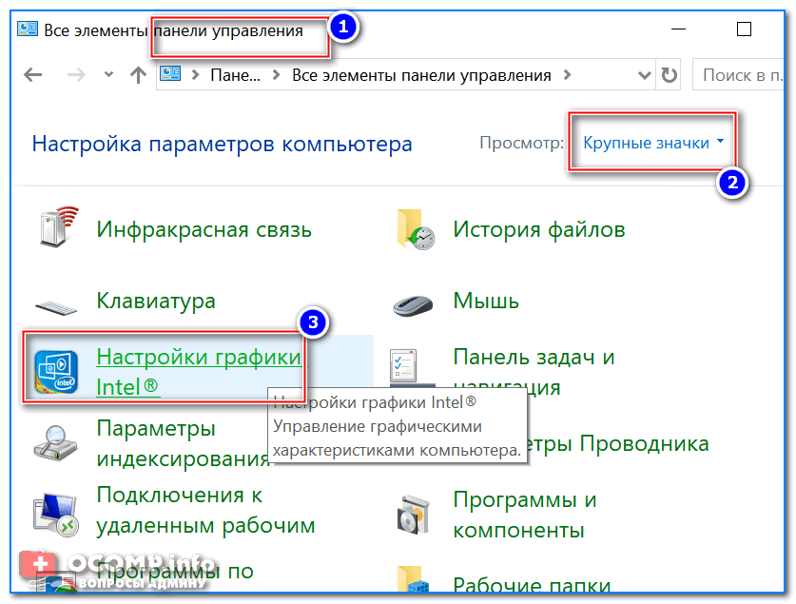Viewport: 796px width, 604px height.
Task: Click the Up one level arrow
Action: 138,75
